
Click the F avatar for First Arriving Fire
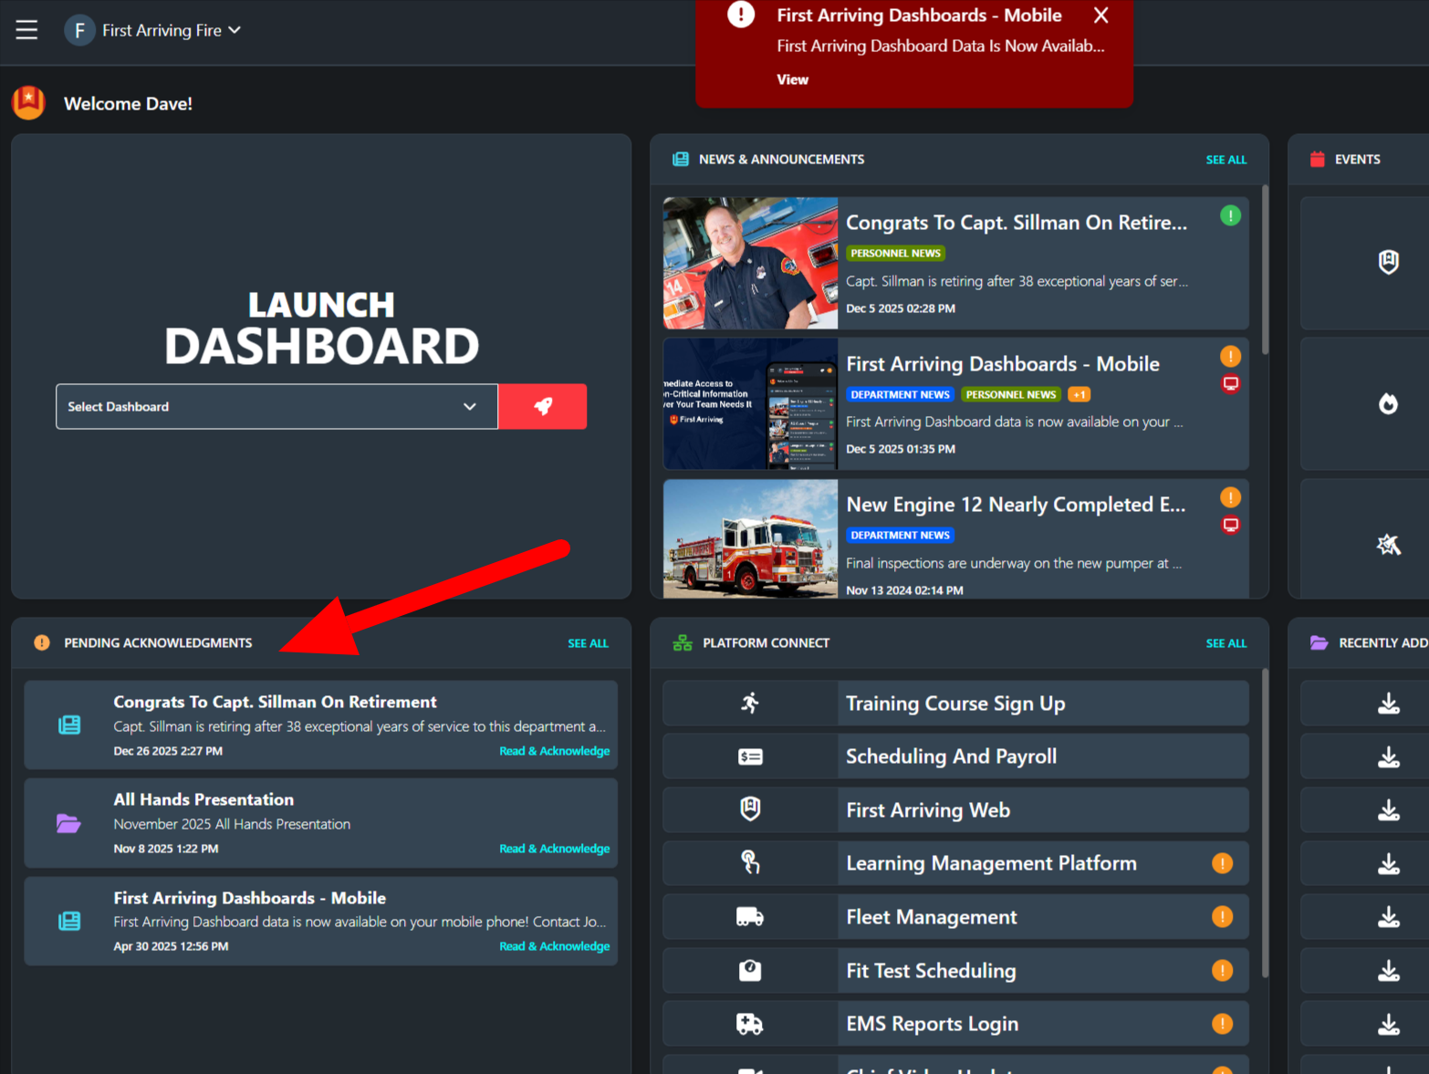(79, 30)
